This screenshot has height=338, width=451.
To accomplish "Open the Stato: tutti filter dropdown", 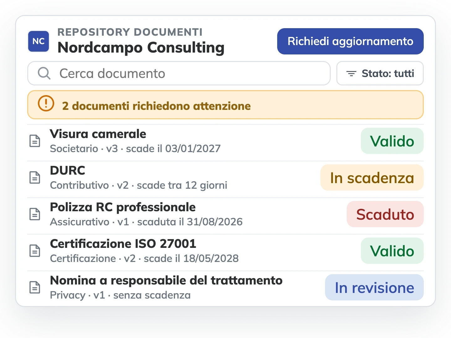I will click(380, 73).
